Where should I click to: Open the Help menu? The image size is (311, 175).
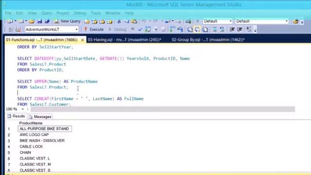[129, 13]
